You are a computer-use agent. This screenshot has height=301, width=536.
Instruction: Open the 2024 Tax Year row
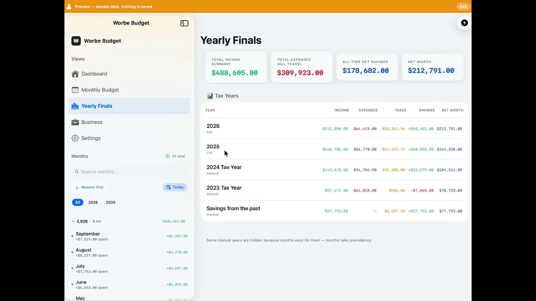coord(334,170)
